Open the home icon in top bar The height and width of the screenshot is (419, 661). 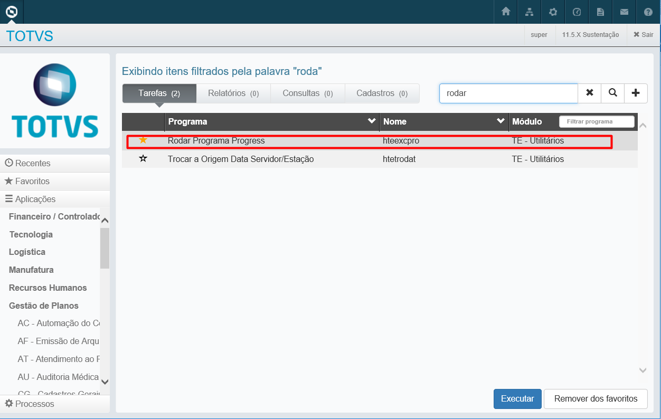coord(506,12)
